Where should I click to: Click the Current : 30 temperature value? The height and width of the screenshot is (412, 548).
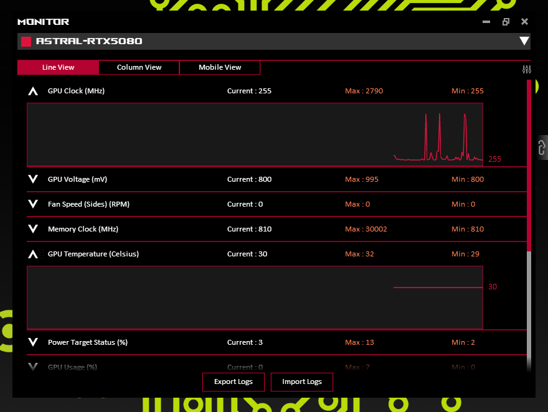point(247,254)
